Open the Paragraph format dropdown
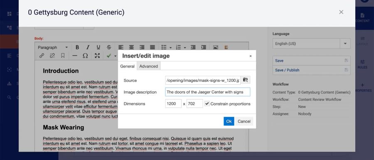The width and height of the screenshot is (374, 160). [x=53, y=47]
